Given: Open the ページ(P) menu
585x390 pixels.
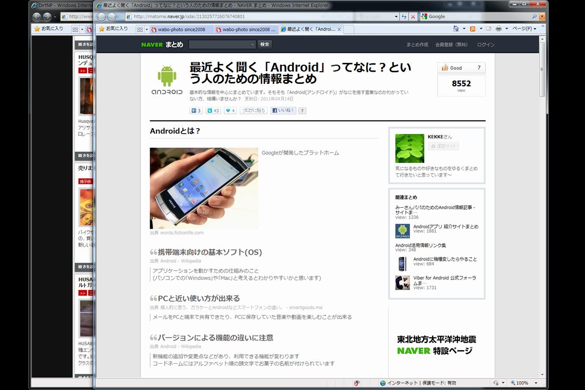Looking at the screenshot, I should [x=524, y=29].
